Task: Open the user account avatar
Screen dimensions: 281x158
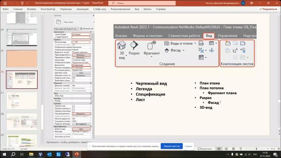Action: point(243,3)
